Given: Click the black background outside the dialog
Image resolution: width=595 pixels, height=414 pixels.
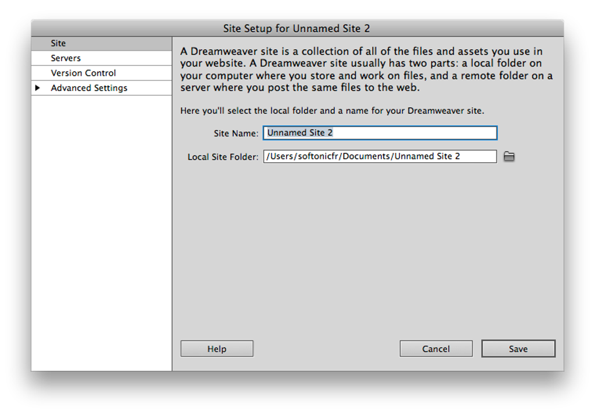Looking at the screenshot, I should coord(292,394).
